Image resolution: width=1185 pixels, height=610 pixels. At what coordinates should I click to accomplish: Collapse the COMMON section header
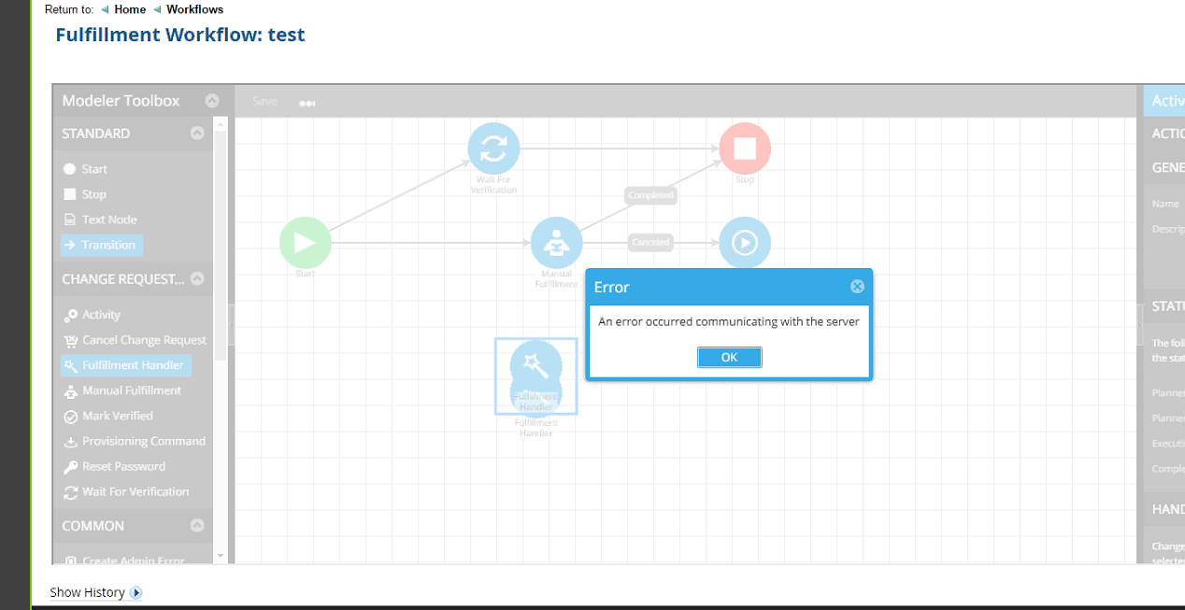coord(197,525)
